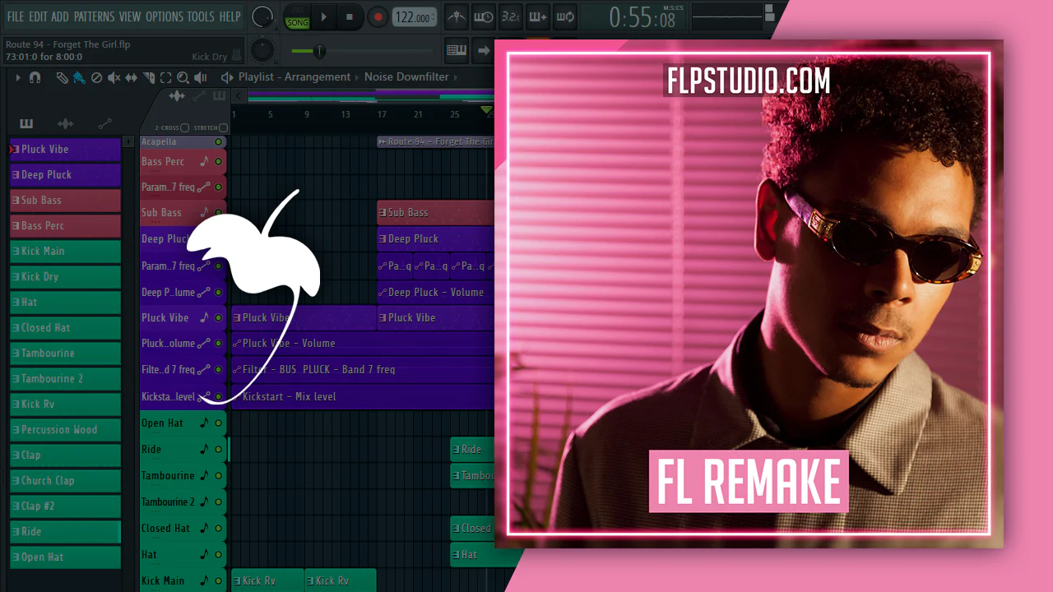The width and height of the screenshot is (1053, 592).
Task: Click the metronome icon
Action: [457, 16]
